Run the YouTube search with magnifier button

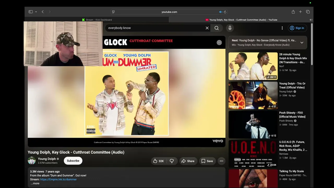tap(217, 28)
